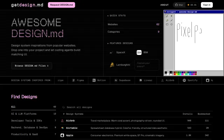Click the Websites stat value 62
The image size is (224, 140).
[158, 24]
